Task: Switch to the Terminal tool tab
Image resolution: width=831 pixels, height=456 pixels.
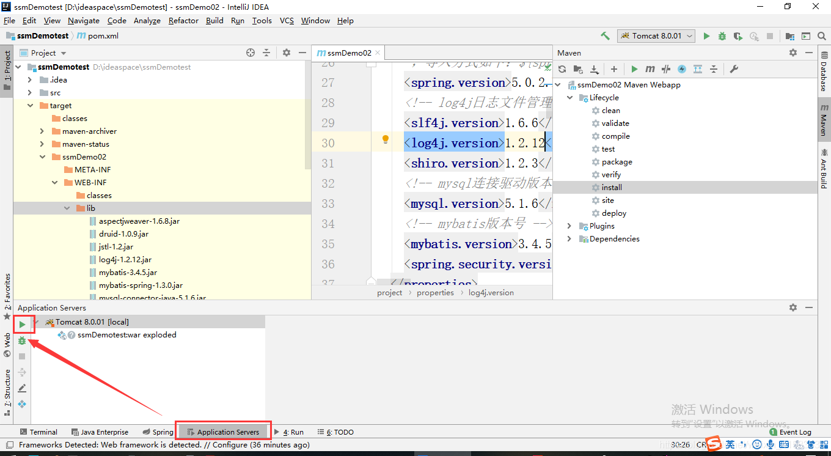Action: pos(38,432)
